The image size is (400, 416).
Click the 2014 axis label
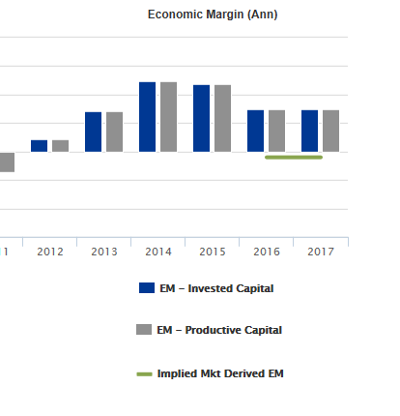point(158,252)
